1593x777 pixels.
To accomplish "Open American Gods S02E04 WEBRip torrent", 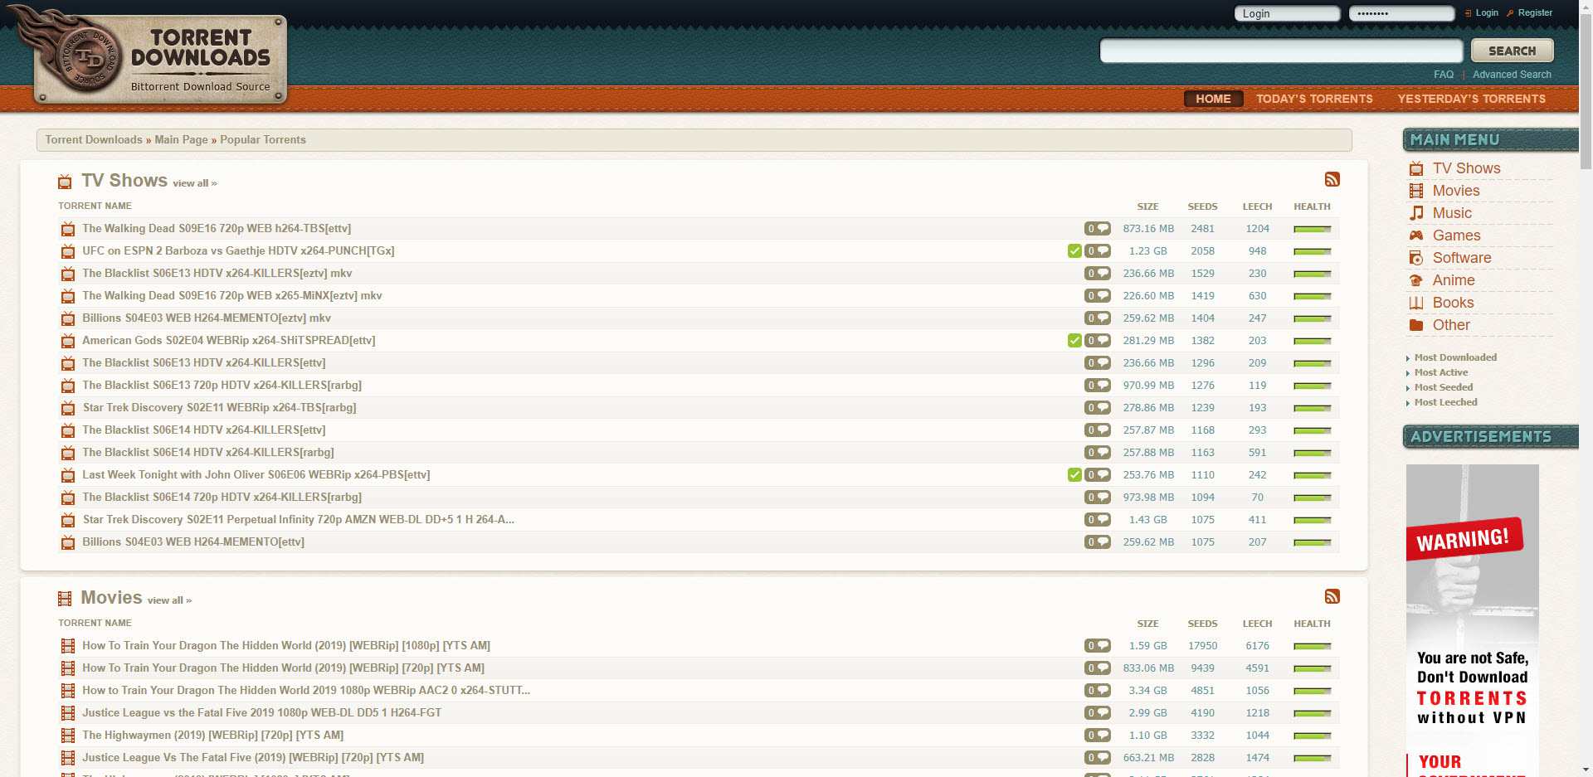I will 228,340.
